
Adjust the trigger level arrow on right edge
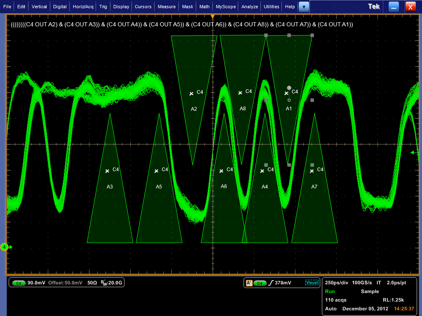pos(413,153)
